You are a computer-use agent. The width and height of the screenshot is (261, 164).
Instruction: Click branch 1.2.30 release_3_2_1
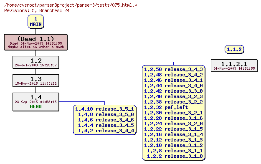[x=173, y=113]
